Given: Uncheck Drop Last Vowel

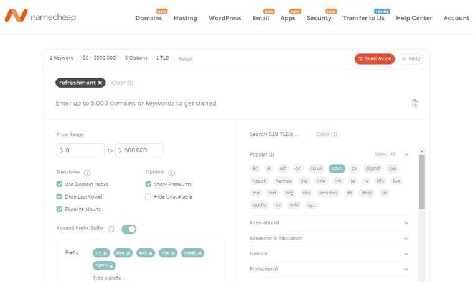Looking at the screenshot, I should click(59, 197).
